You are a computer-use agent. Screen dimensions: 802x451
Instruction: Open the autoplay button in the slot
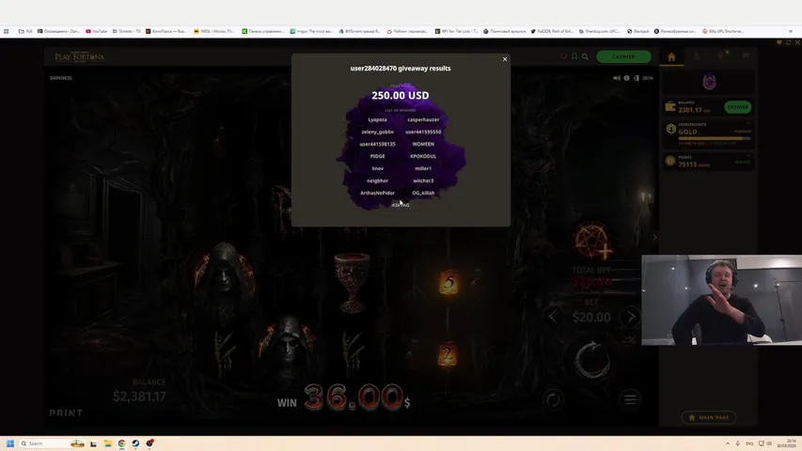tap(553, 399)
